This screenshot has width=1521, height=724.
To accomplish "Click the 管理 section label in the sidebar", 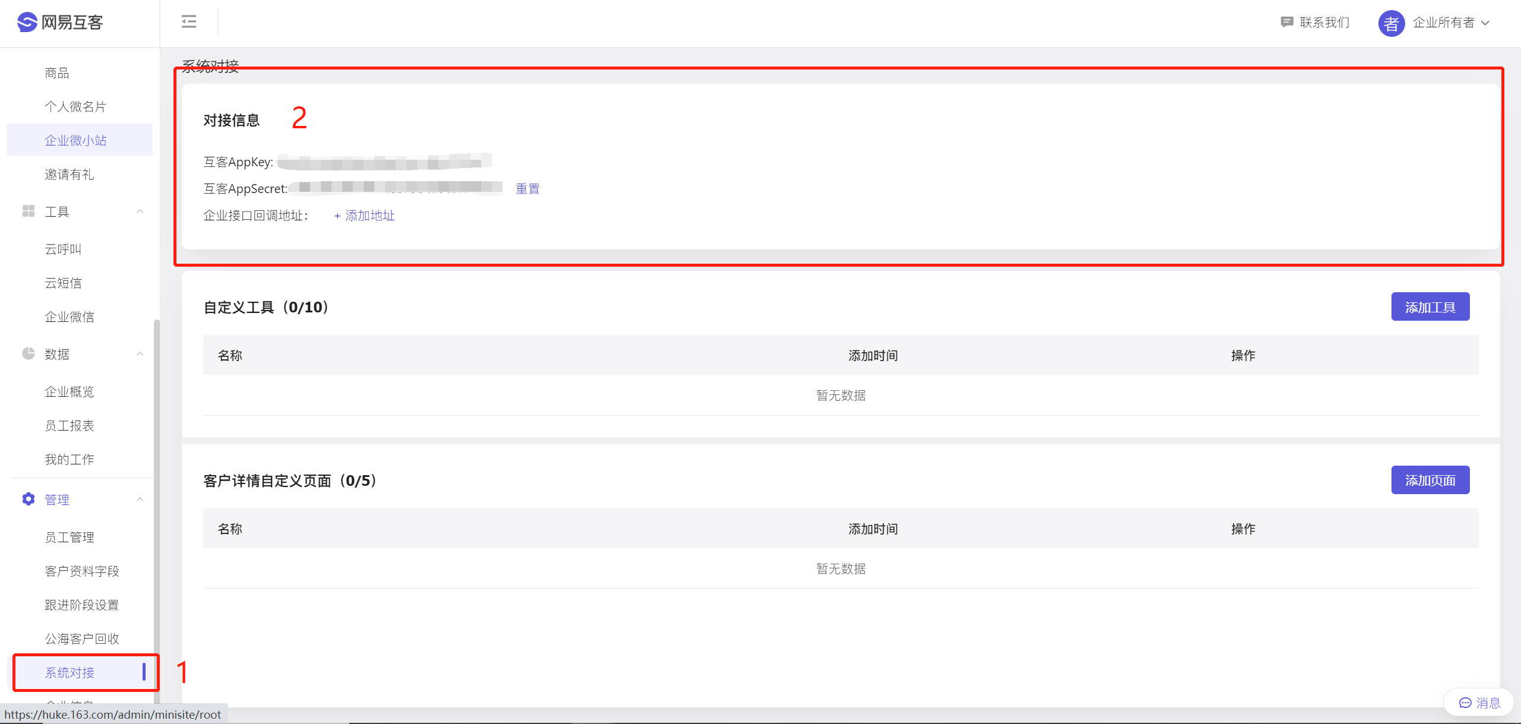I will tap(57, 500).
